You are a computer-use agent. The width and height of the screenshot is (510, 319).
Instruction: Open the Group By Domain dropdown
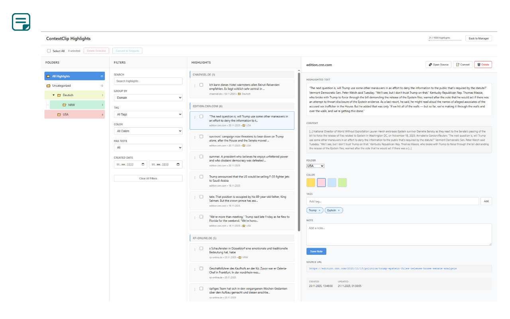(x=148, y=97)
